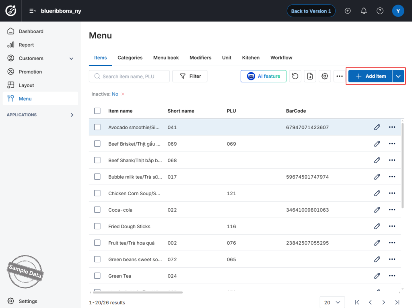Expand the Add item dropdown arrow
Image resolution: width=412 pixels, height=308 pixels.
[398, 76]
